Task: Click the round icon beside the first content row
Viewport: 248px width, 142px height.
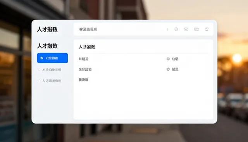Action: (x=168, y=59)
